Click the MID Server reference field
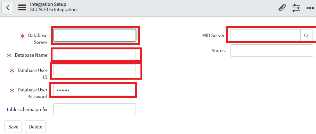316x134 pixels. (266, 36)
